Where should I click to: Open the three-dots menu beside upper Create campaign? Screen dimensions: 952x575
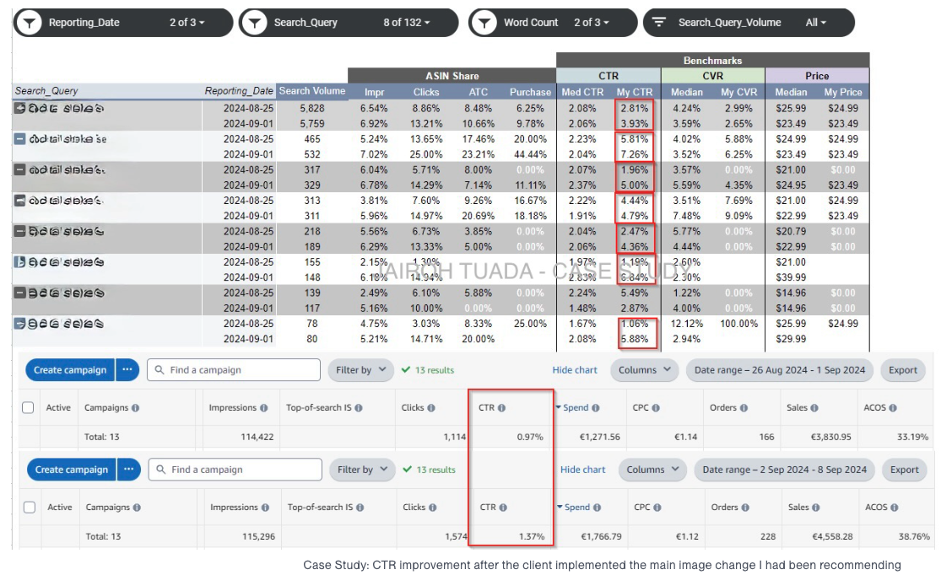[x=127, y=370]
